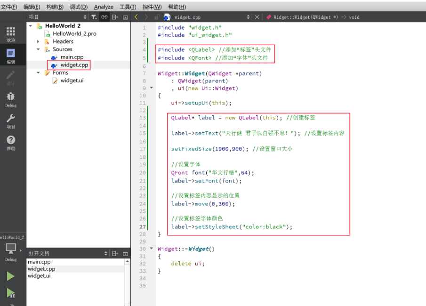Click the kit selector monitor icon
Viewport: 426px width, 306px height.
tap(11, 249)
